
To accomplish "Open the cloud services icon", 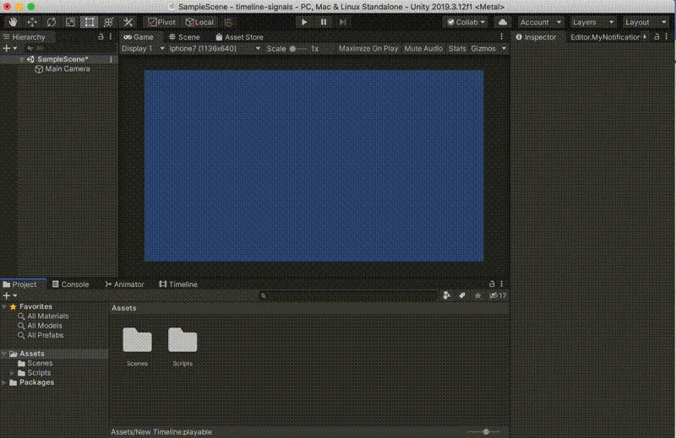I will (x=503, y=22).
